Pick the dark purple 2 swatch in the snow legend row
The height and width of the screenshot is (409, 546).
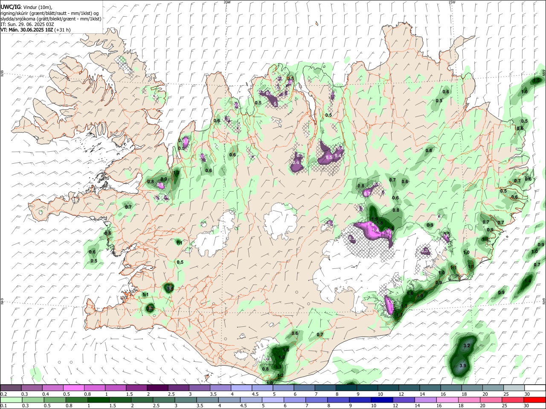157,388
